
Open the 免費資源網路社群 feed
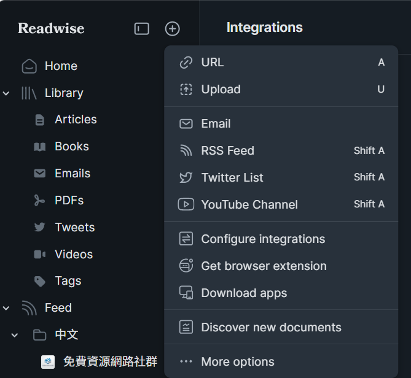pyautogui.click(x=109, y=362)
